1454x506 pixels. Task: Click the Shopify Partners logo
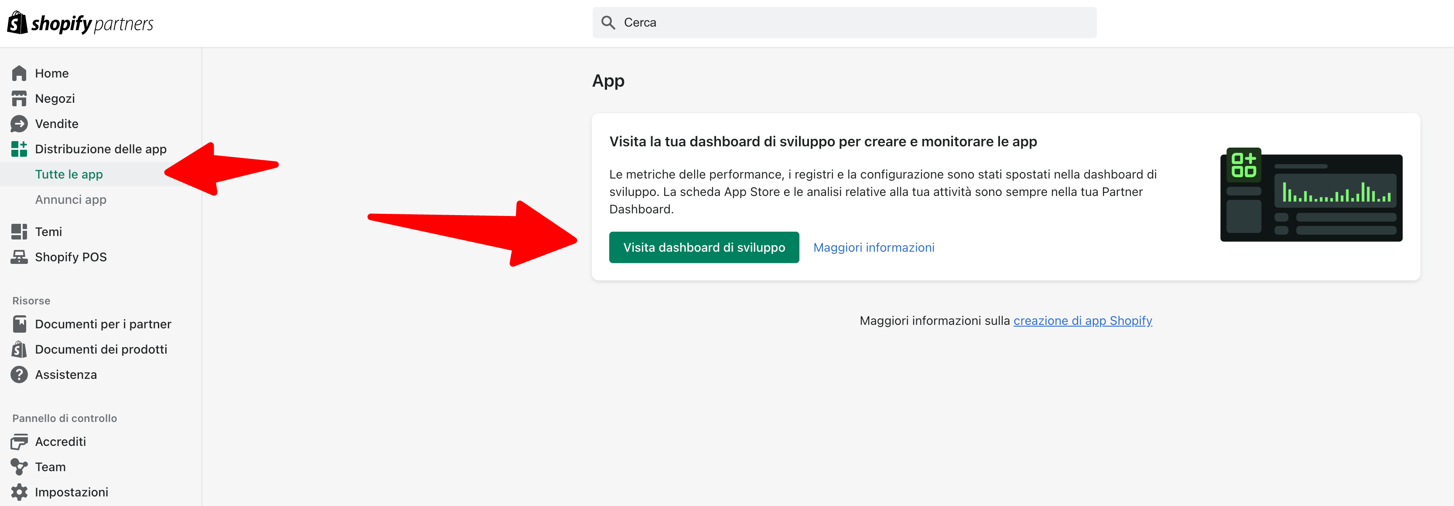80,23
